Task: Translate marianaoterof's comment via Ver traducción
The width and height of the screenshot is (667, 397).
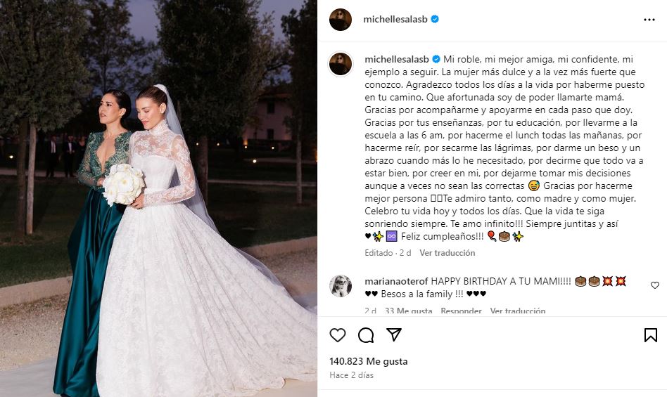Action: tap(518, 311)
